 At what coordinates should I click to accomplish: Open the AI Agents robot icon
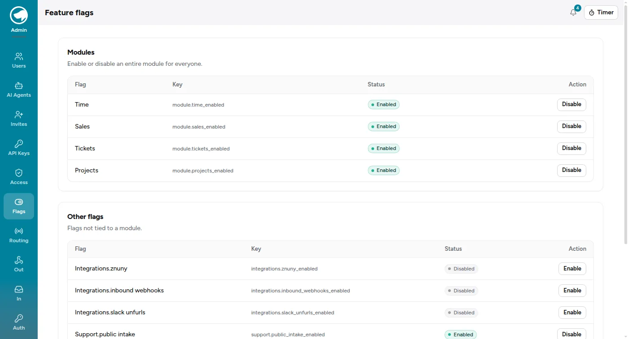pyautogui.click(x=19, y=86)
